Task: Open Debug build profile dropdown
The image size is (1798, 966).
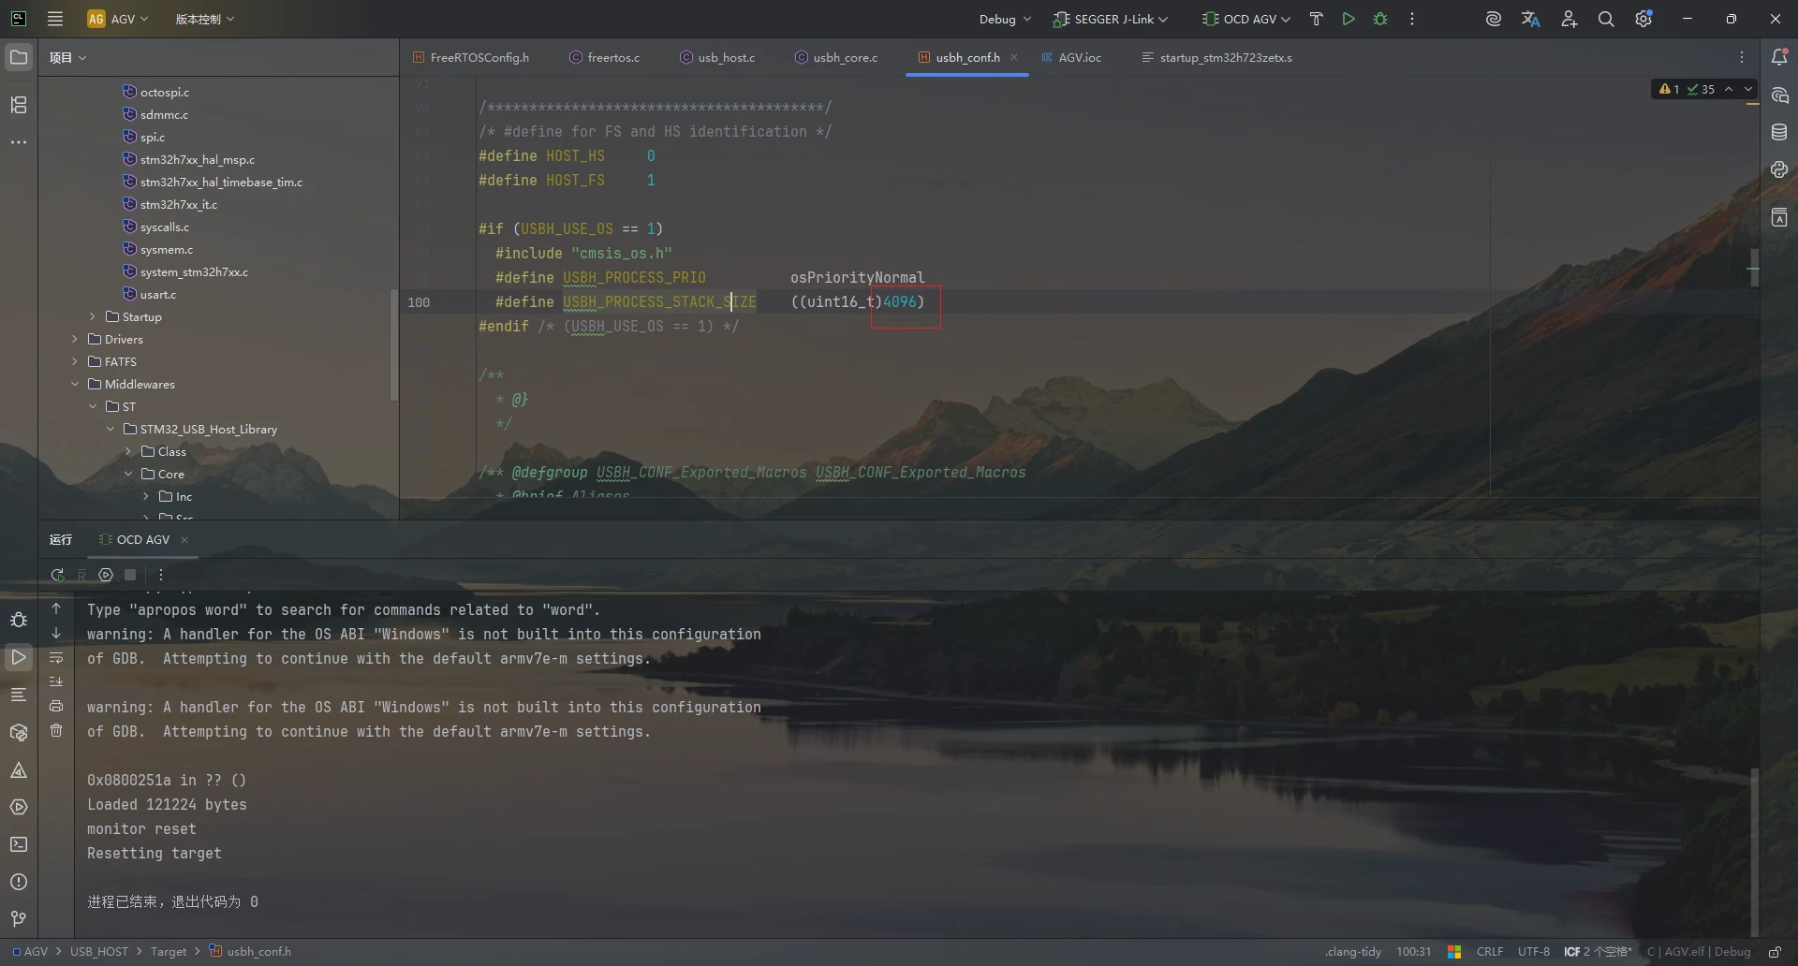Action: click(x=1005, y=19)
